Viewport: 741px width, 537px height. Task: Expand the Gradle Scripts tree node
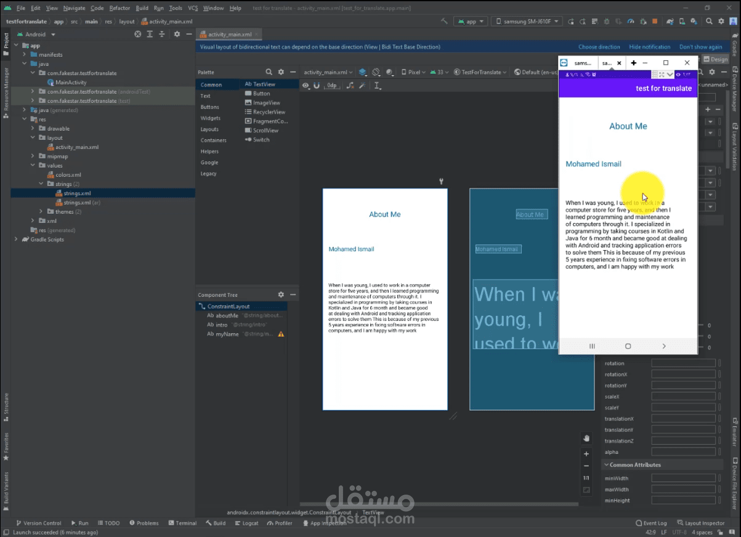[15, 239]
